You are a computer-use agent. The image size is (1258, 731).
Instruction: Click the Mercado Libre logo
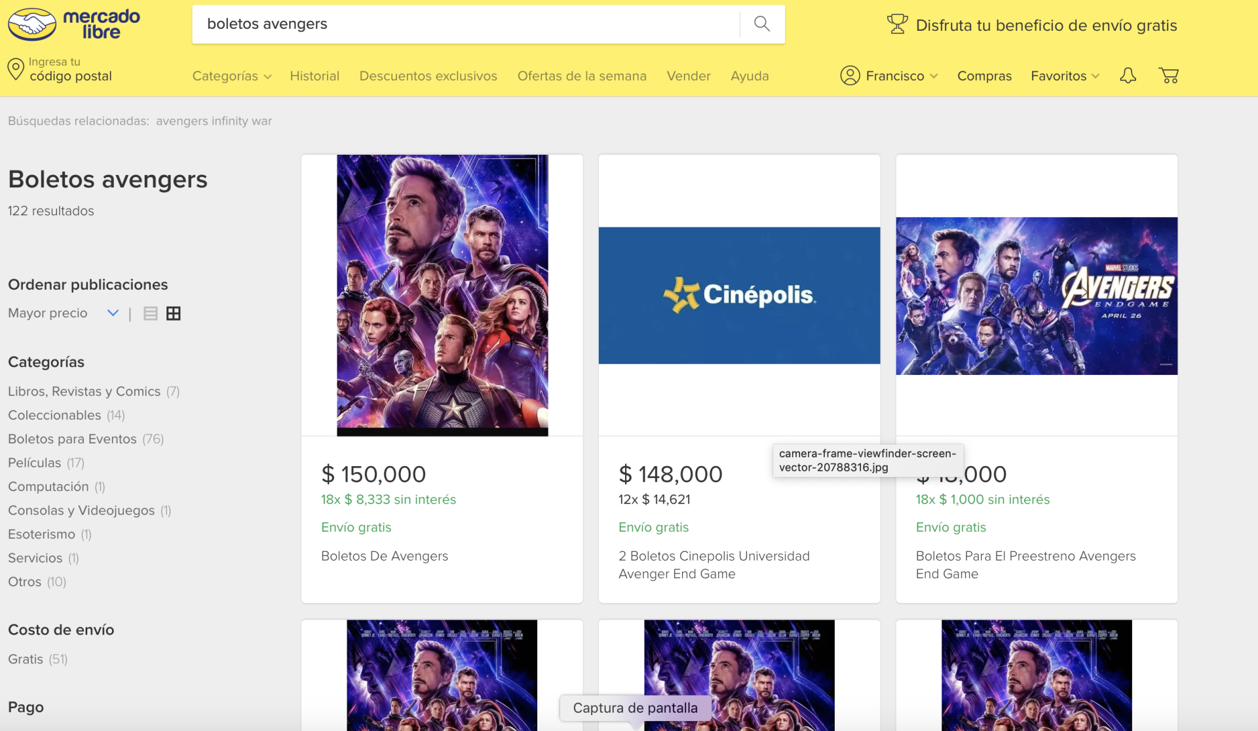74,24
